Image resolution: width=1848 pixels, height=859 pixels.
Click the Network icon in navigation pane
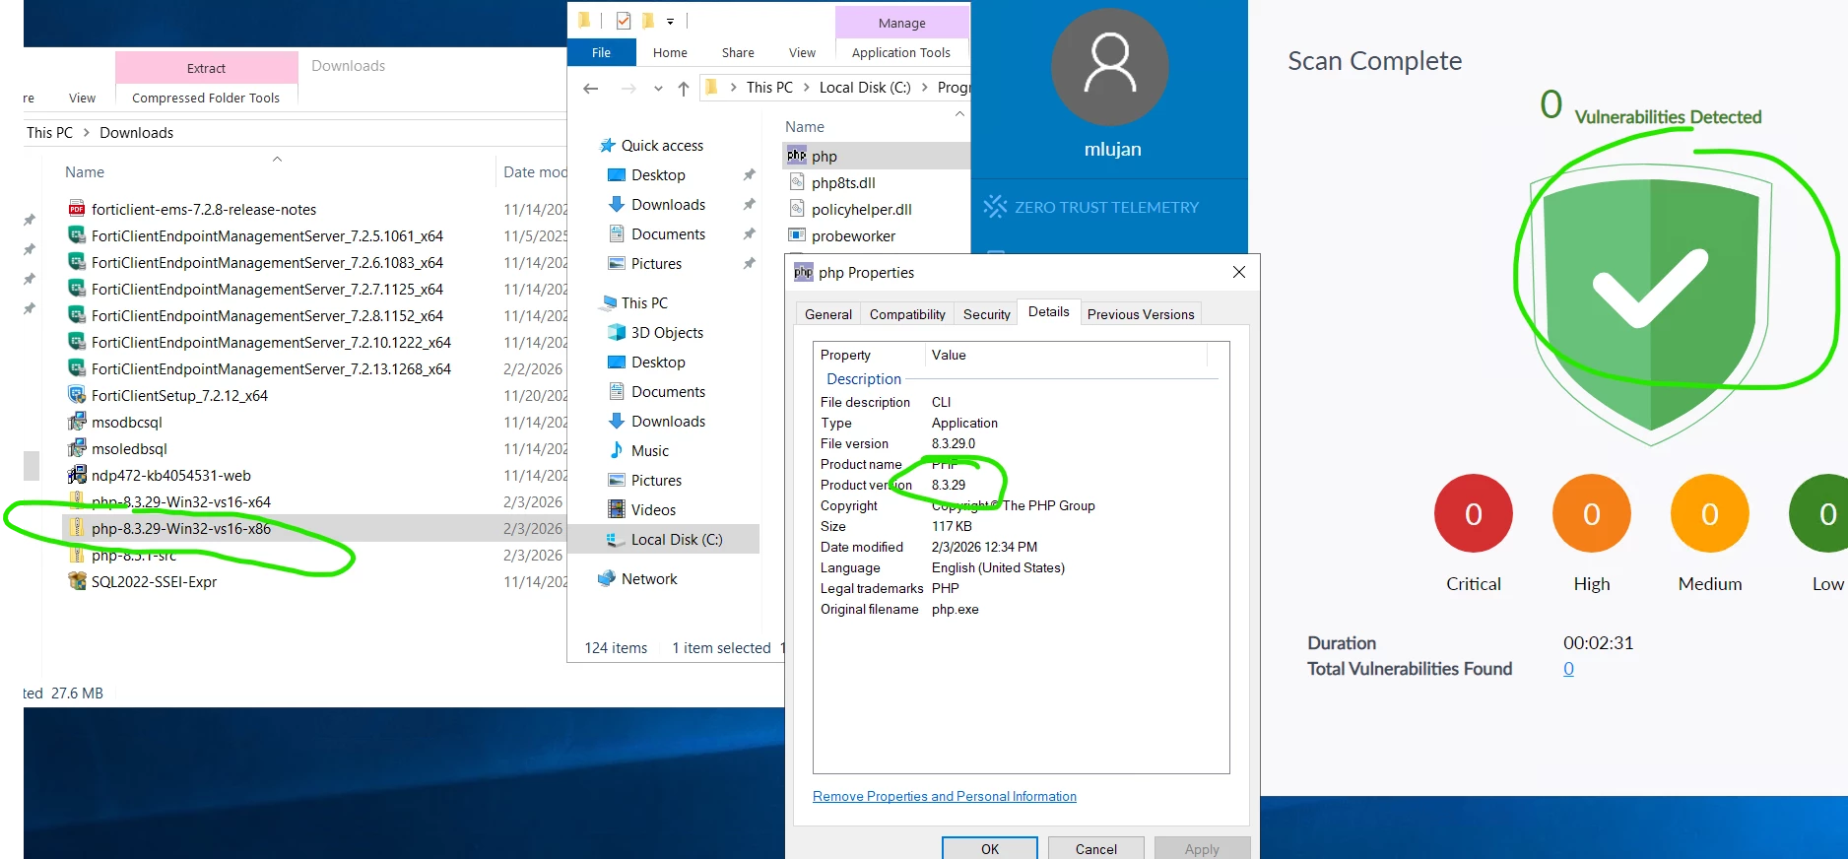(x=607, y=578)
